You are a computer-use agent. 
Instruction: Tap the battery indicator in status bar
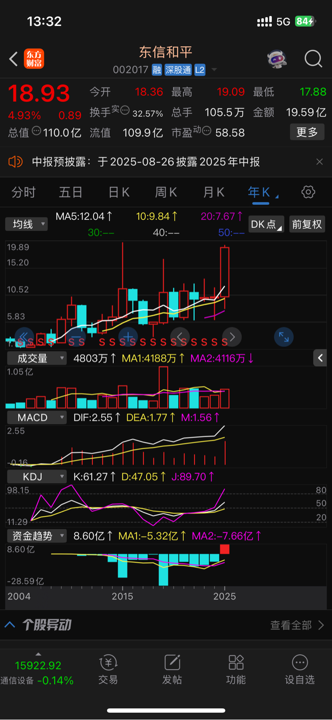306,21
